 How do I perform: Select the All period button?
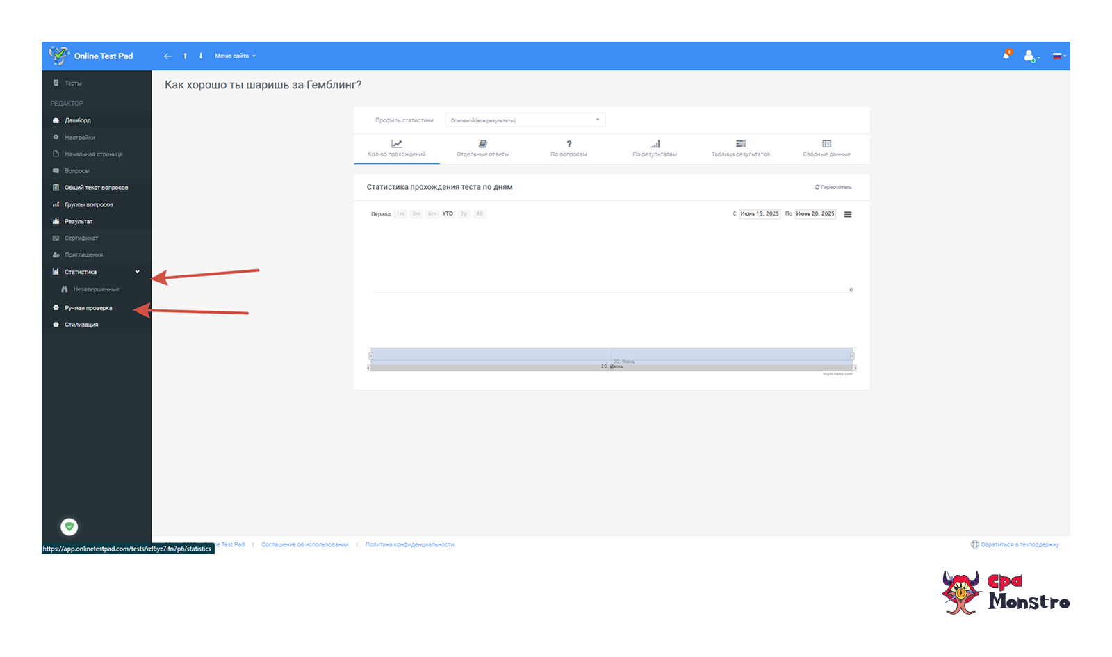tap(480, 214)
